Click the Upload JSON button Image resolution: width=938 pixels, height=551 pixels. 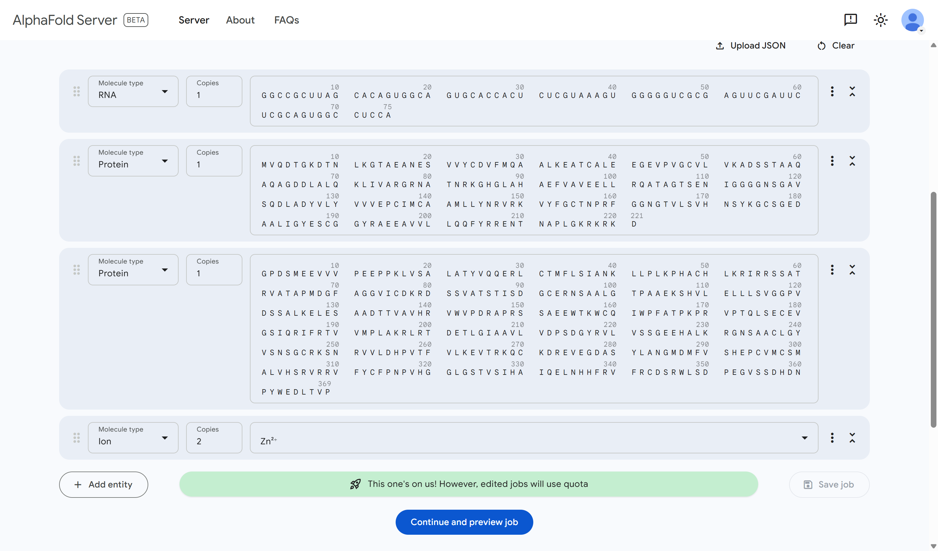click(750, 45)
